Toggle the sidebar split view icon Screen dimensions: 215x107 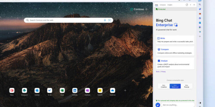(x=200, y=103)
